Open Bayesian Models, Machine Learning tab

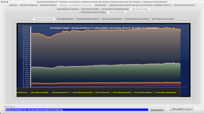click(x=140, y=5)
